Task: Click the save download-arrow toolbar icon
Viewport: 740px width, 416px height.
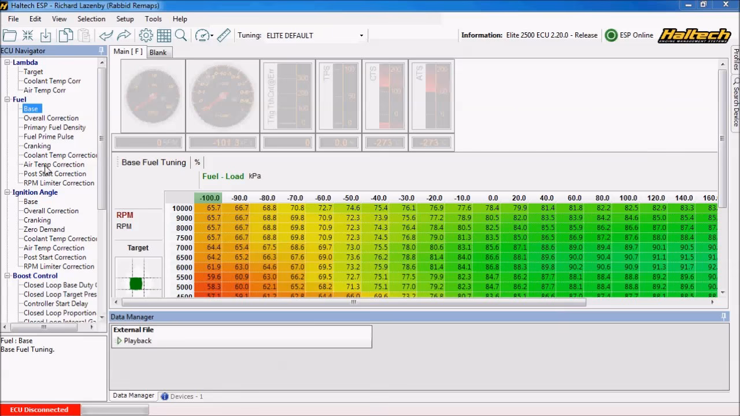Action: 46,35
